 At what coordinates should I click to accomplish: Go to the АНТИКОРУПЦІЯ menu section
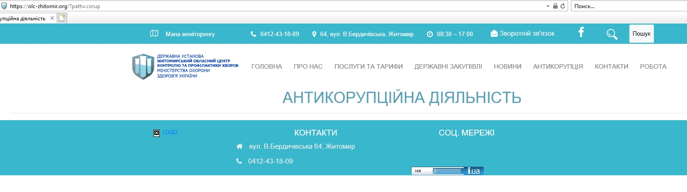(558, 66)
